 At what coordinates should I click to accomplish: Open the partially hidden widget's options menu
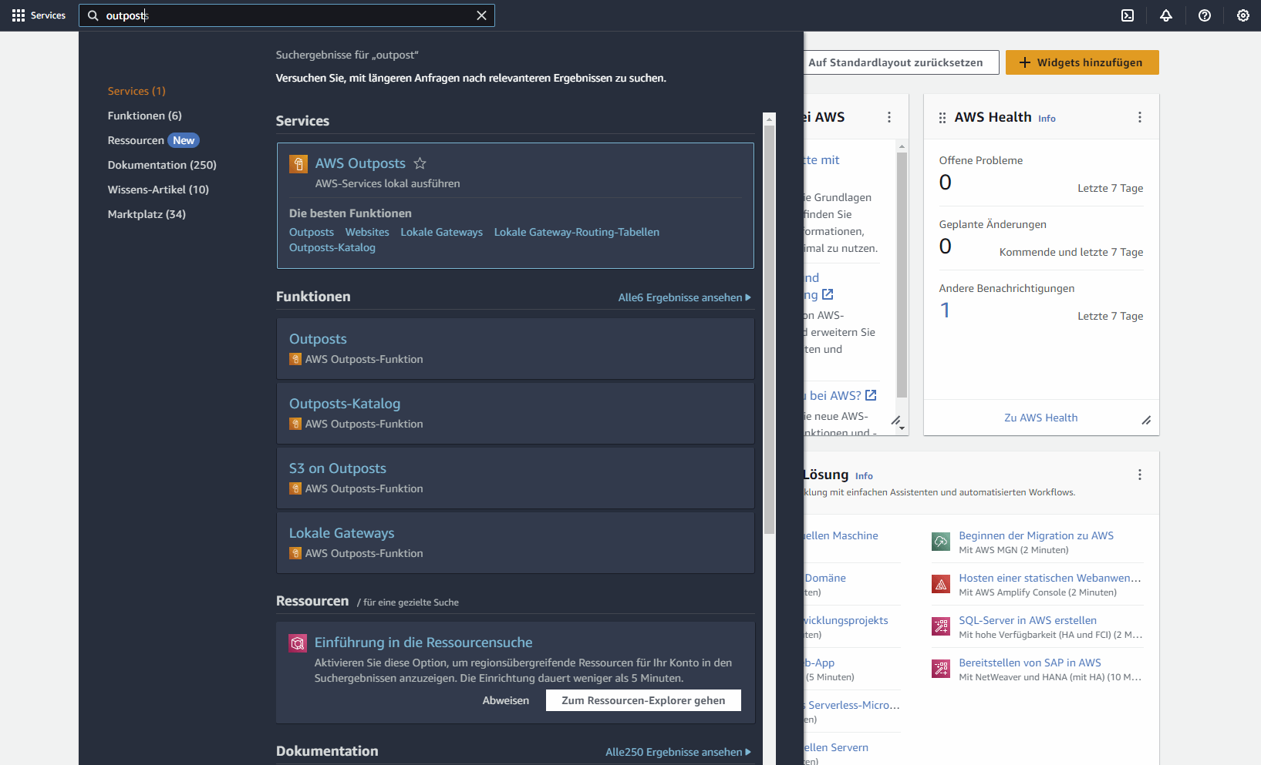pos(889,117)
